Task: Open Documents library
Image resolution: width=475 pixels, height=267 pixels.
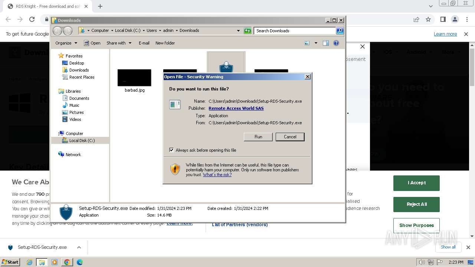Action: tap(79, 98)
